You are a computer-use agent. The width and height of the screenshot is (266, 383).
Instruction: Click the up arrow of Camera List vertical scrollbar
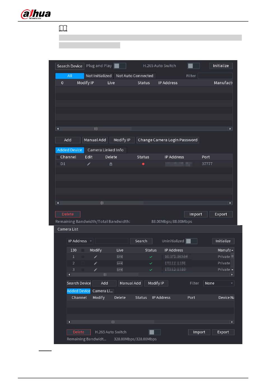point(232,250)
